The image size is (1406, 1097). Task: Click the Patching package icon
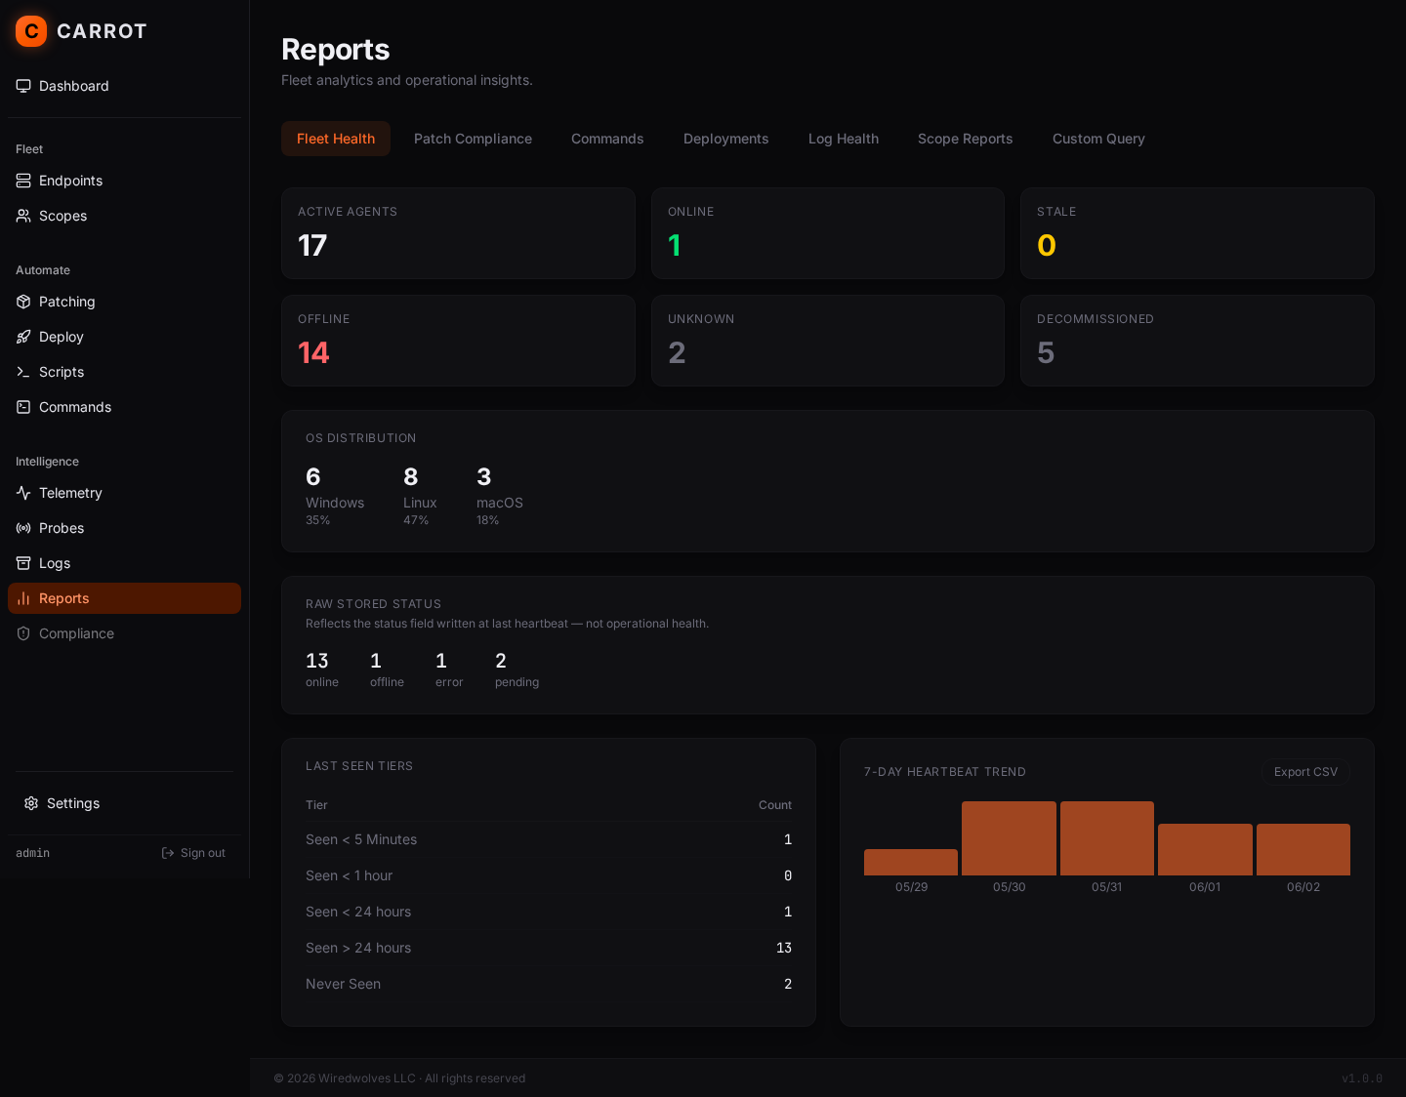23,302
